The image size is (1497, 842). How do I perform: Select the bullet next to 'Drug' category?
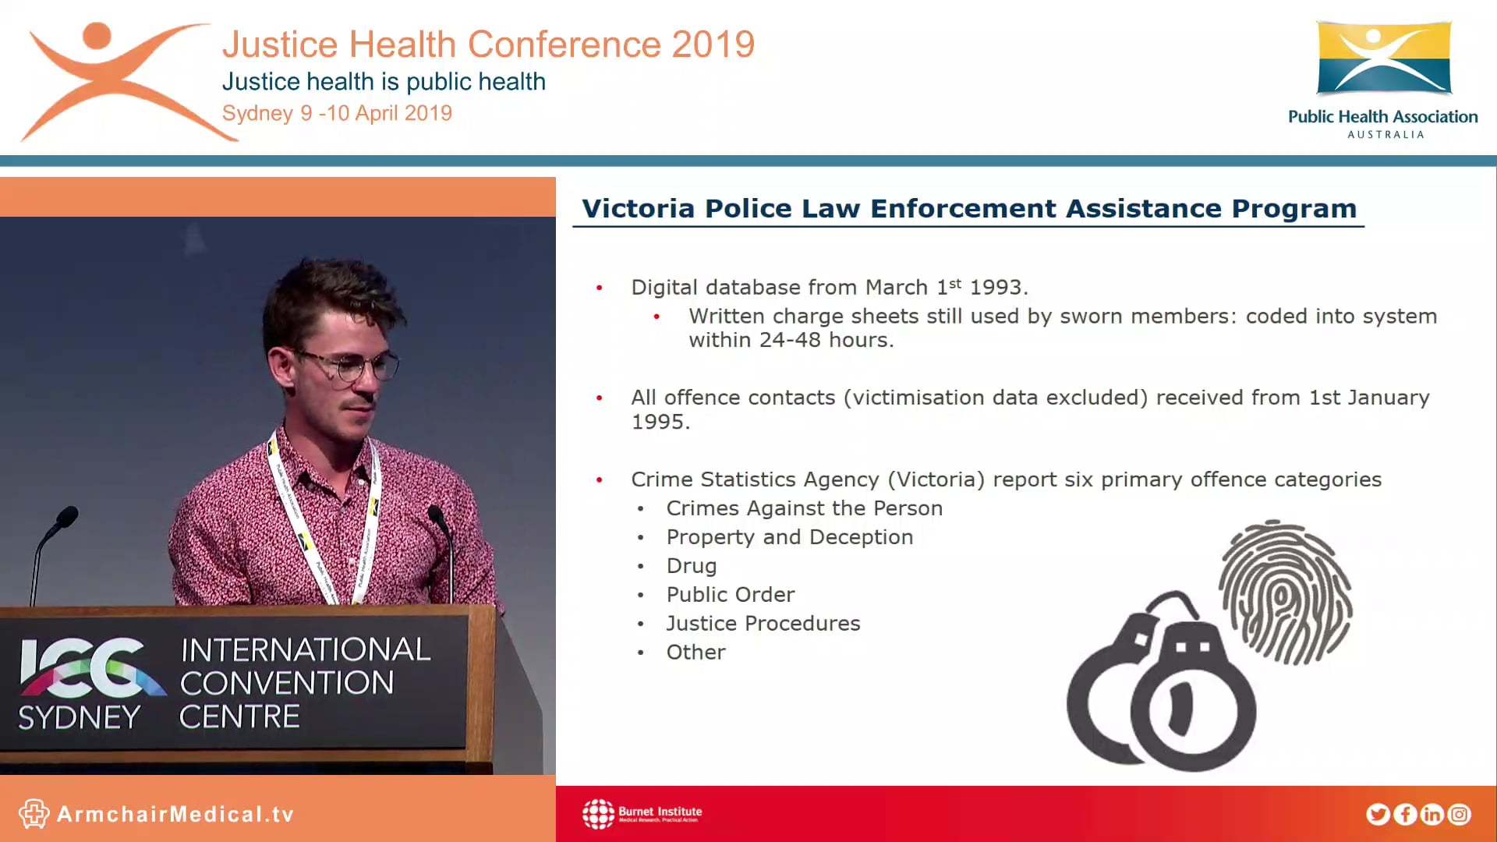pos(640,567)
